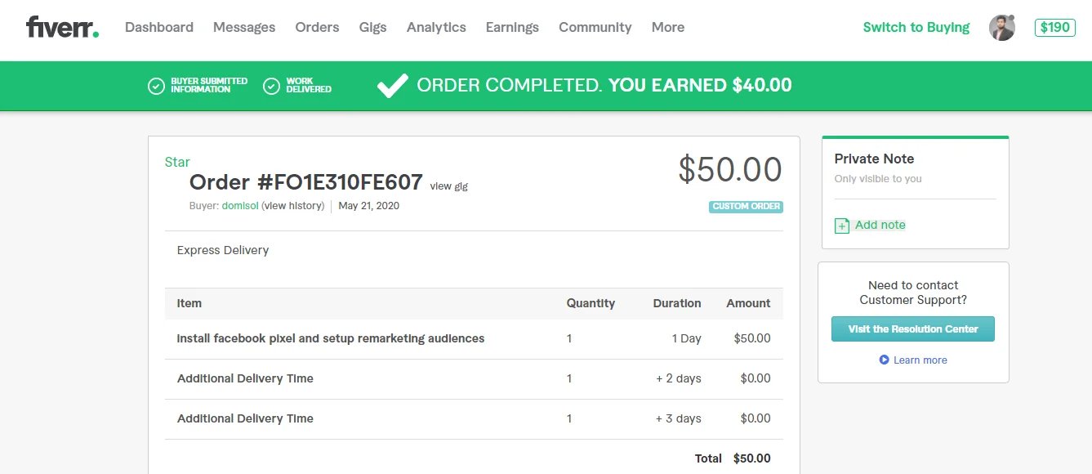
Task: Click the view gig link
Action: point(448,186)
